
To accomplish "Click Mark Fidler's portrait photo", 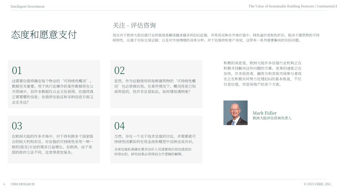I will coord(236,113).
